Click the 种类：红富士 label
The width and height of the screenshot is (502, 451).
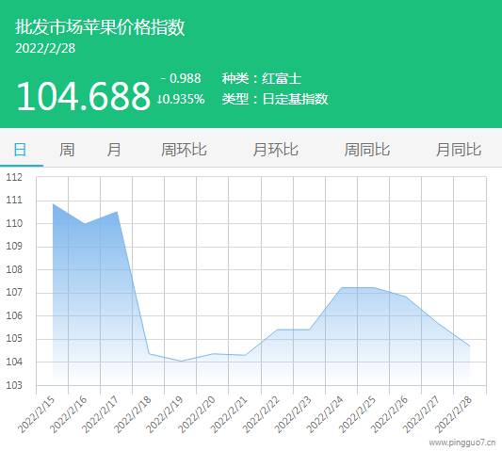pos(262,78)
